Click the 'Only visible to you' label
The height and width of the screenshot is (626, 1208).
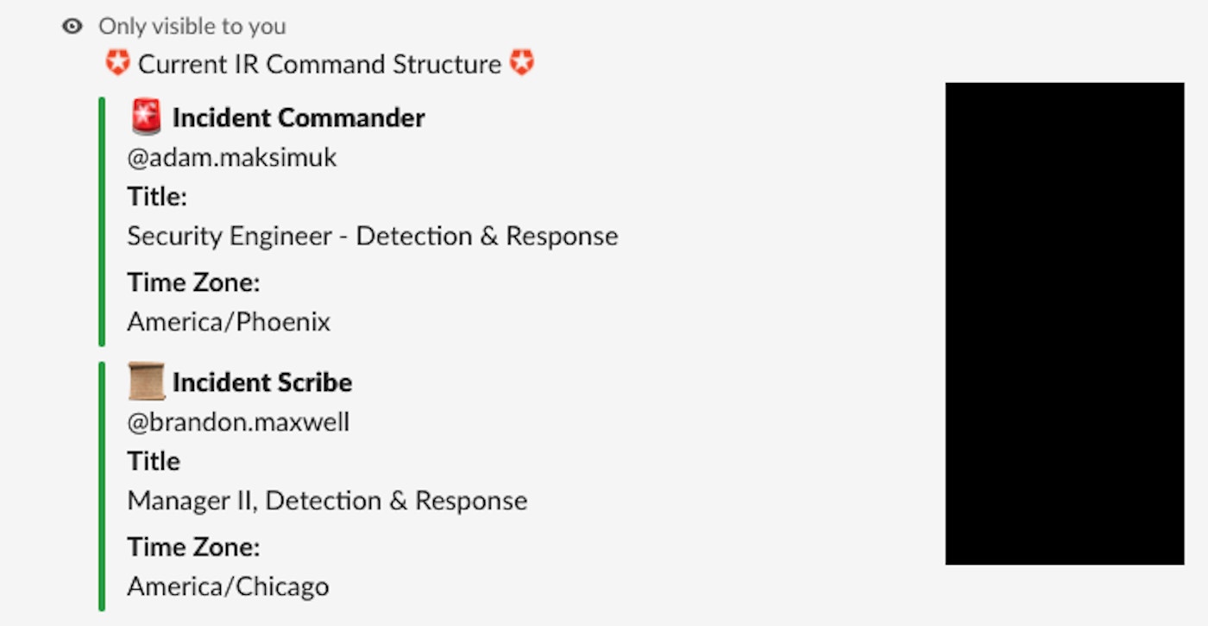tap(192, 27)
